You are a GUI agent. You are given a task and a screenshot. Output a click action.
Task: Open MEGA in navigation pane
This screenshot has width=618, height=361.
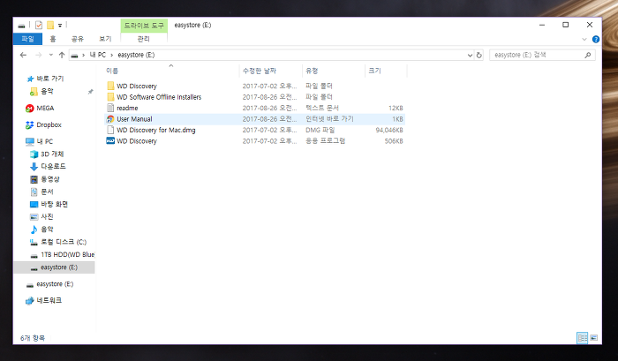pos(45,108)
